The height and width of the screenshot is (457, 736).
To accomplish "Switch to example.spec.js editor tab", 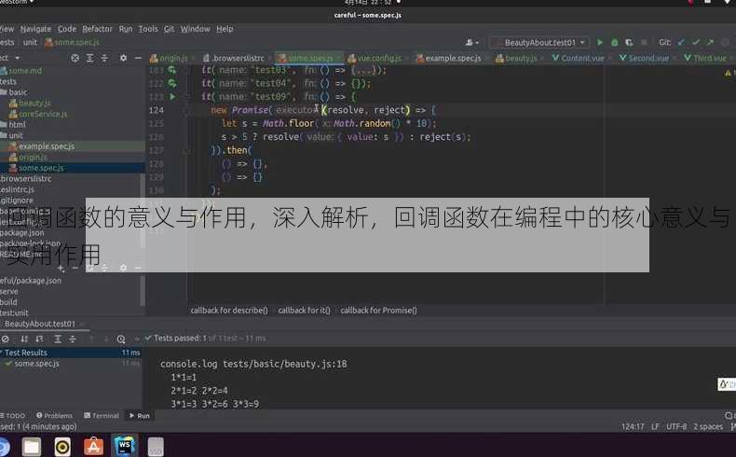I will (x=449, y=58).
